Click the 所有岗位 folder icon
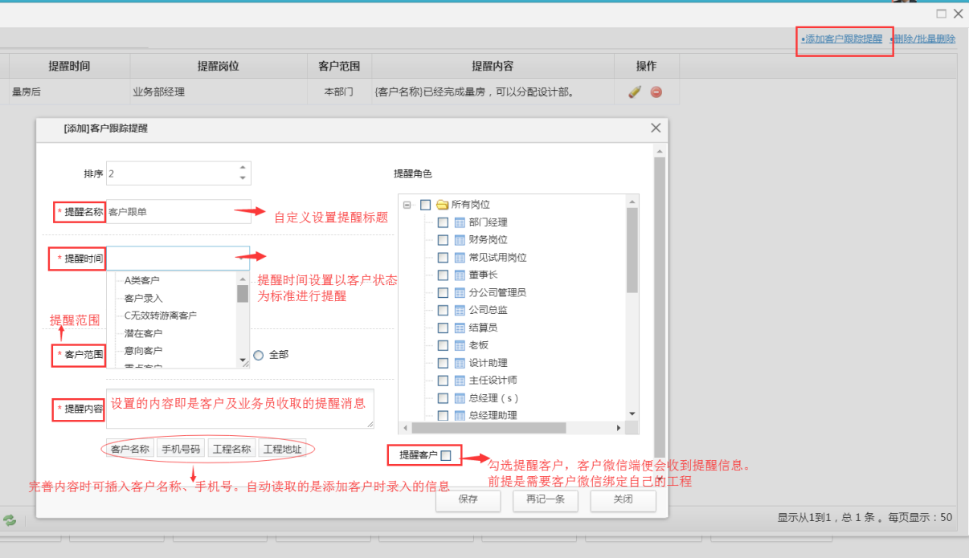Screen dimensions: 969x558 click(442, 205)
